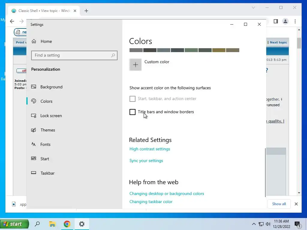The height and width of the screenshot is (230, 307).
Task: Open Chrome profile avatar menu
Action: pyautogui.click(x=285, y=21)
